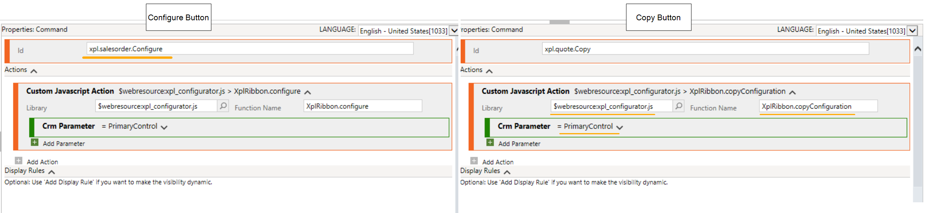Open the Language dropdown in Configure panel
Image resolution: width=927 pixels, height=213 pixels.
tap(454, 30)
